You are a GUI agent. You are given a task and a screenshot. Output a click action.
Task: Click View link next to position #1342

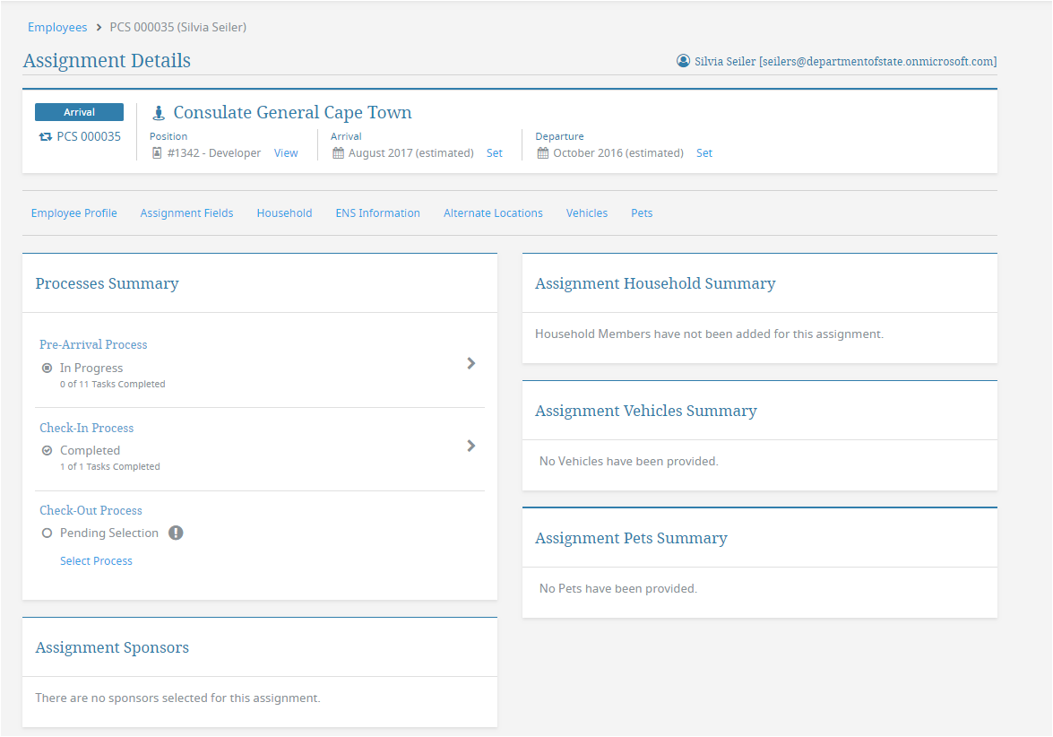point(285,153)
